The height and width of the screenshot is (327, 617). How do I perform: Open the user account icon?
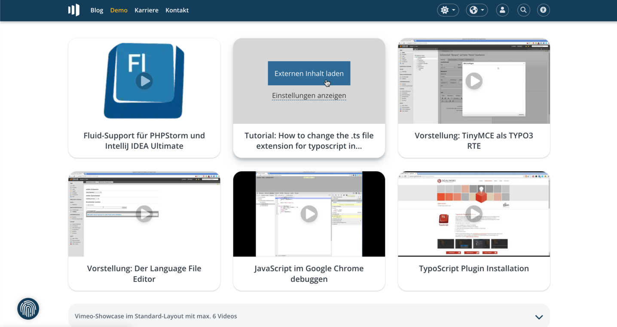(502, 10)
